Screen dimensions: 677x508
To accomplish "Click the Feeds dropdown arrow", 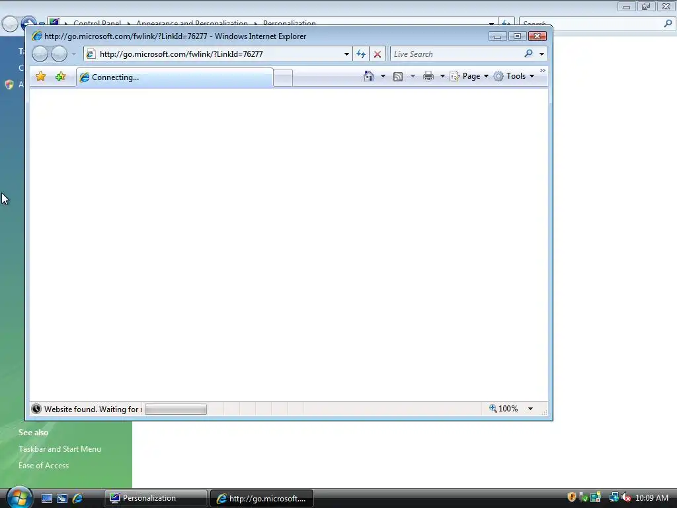I will tap(413, 76).
